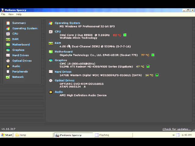Expand hidden tray icons with the chevron

[x=173, y=135]
